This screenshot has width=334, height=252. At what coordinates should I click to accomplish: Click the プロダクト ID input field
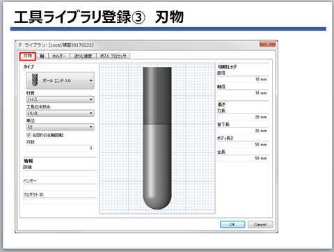[x=60, y=200]
